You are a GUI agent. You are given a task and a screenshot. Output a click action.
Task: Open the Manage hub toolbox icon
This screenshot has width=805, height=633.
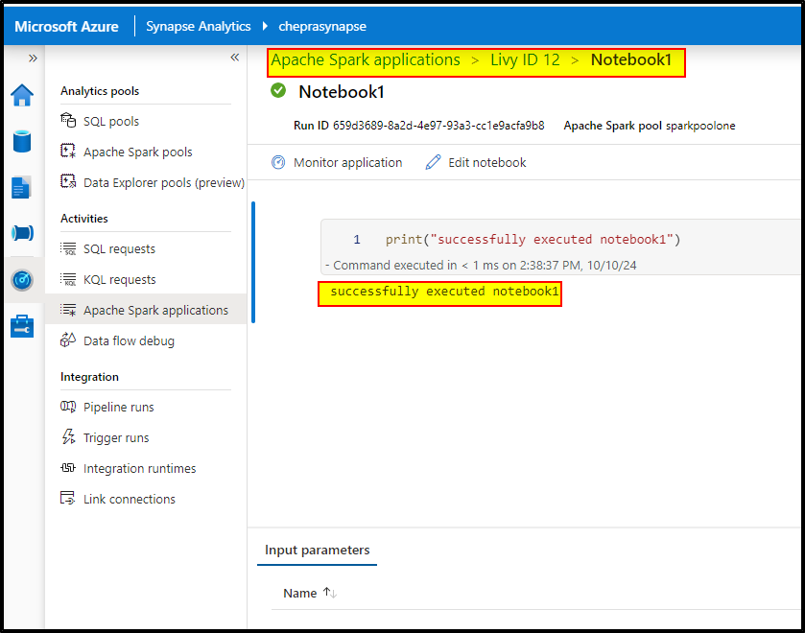coord(22,326)
